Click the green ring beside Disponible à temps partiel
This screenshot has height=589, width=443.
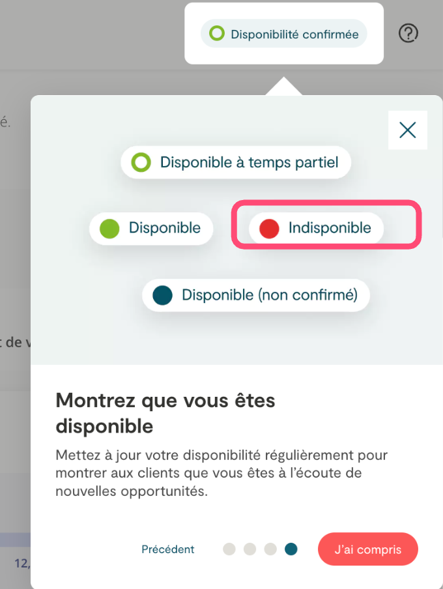pyautogui.click(x=141, y=162)
